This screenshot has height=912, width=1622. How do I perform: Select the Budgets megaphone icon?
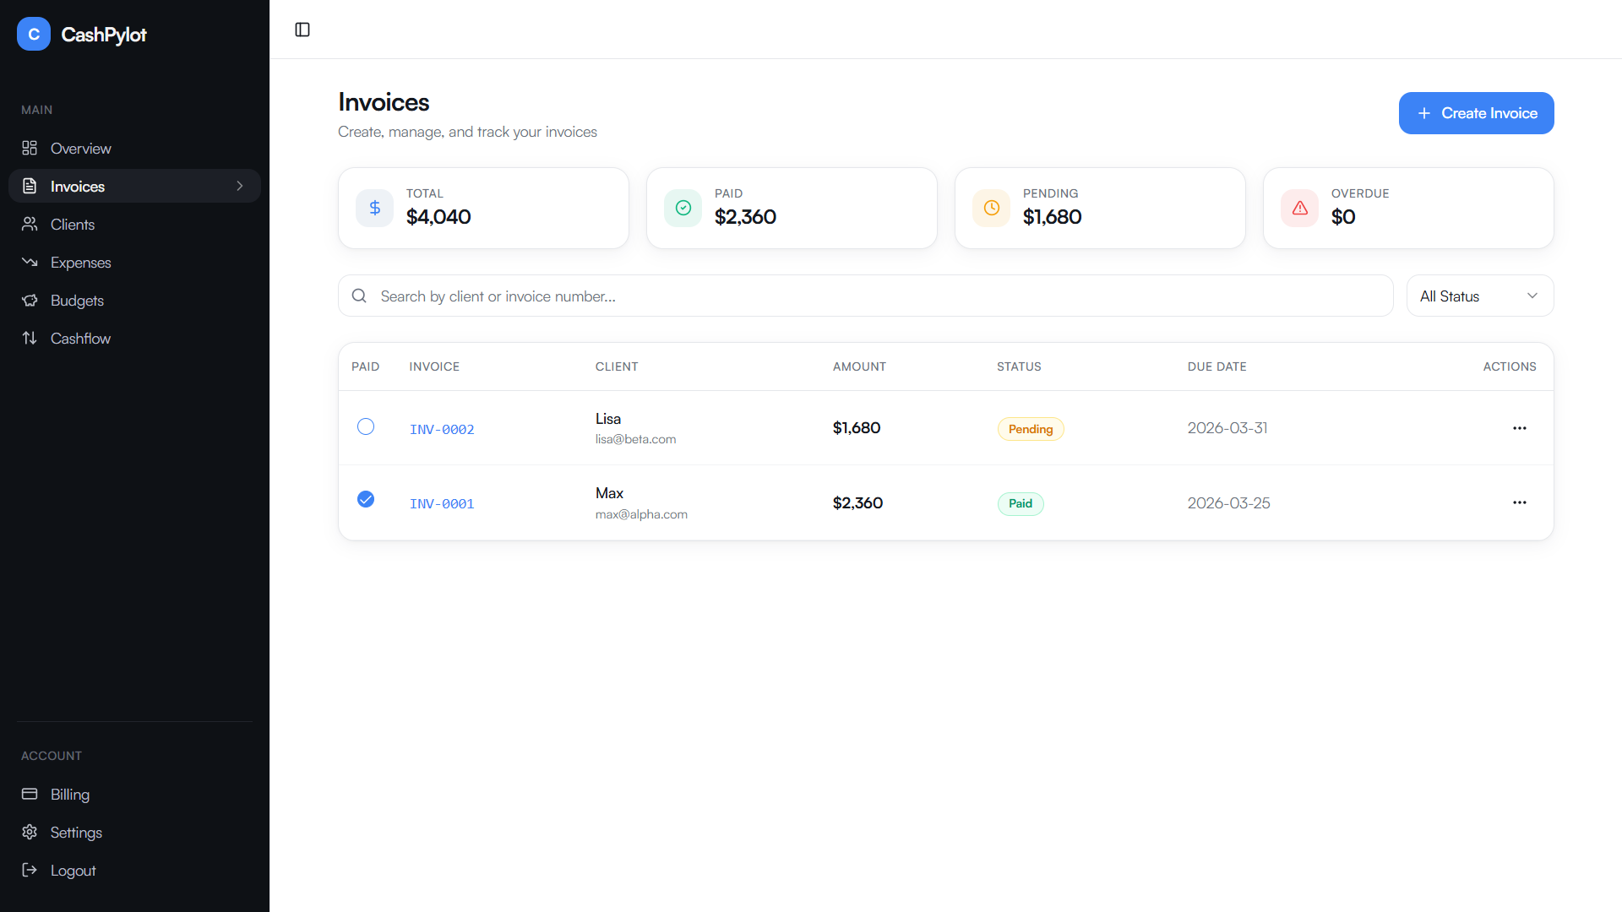click(30, 300)
